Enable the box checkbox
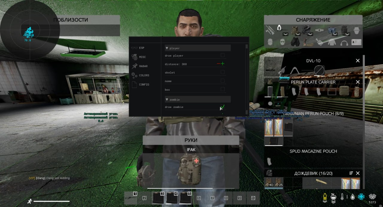 (223, 89)
